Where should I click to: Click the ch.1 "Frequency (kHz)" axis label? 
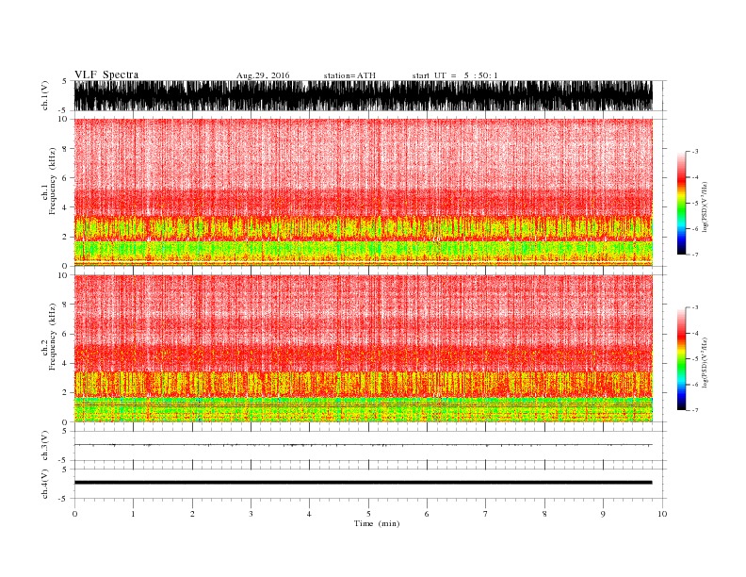point(53,180)
